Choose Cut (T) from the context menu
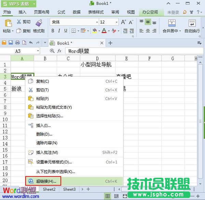Viewport: 205px width, 200px height. 74,90
